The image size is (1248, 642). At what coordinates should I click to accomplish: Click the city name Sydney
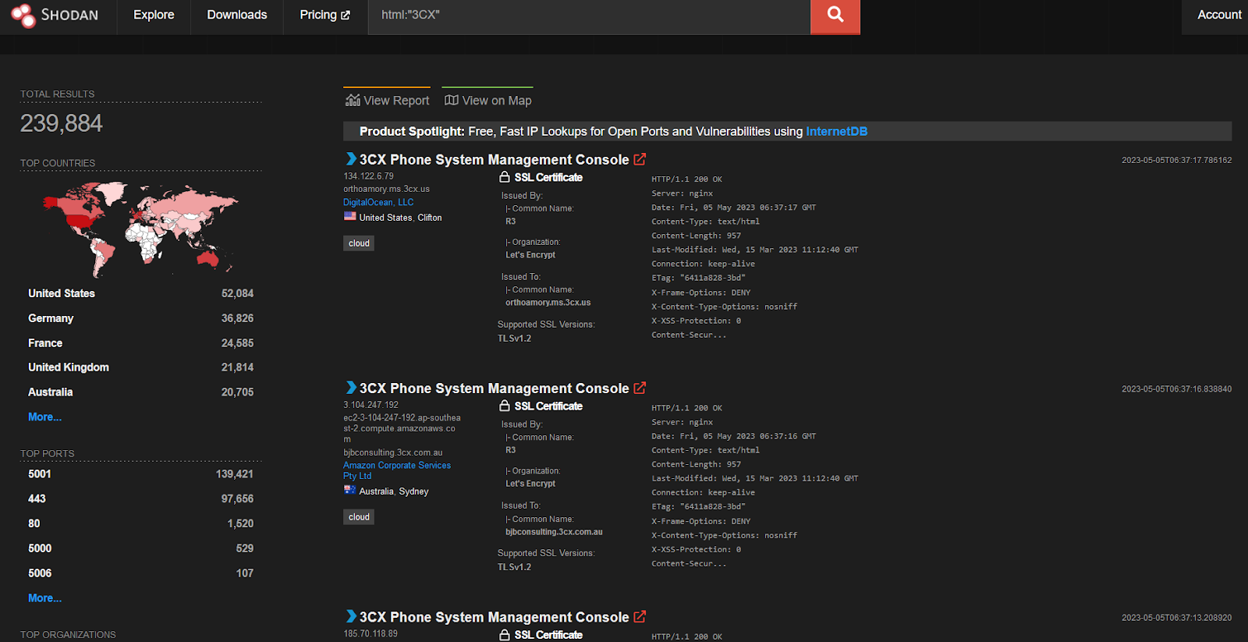(413, 491)
